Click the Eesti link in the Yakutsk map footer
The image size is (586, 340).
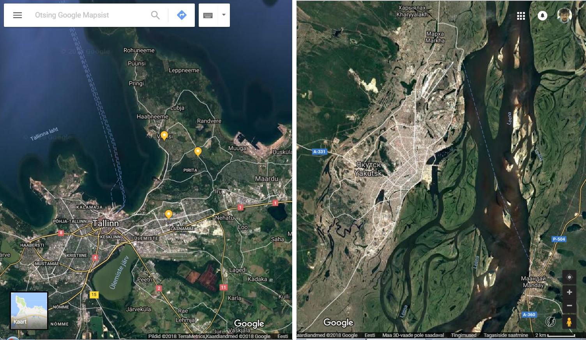pos(370,335)
